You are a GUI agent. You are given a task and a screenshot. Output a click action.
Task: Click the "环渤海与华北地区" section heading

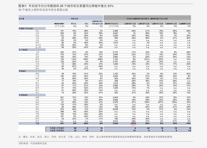pyautogui.click(x=26, y=29)
